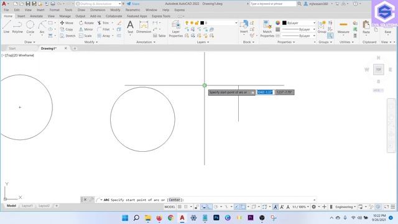Image resolution: width=398 pixels, height=224 pixels.
Task: Toggle snap mode in status bar
Action: (x=186, y=207)
